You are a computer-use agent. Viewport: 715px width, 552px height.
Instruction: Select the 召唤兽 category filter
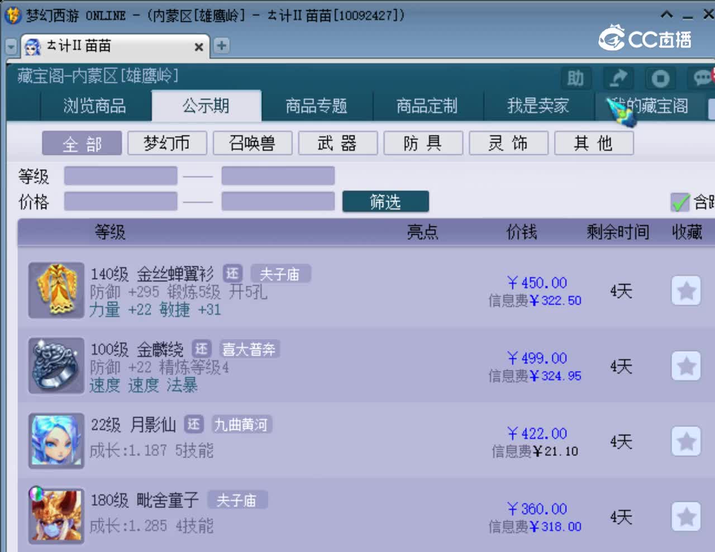[x=252, y=143]
